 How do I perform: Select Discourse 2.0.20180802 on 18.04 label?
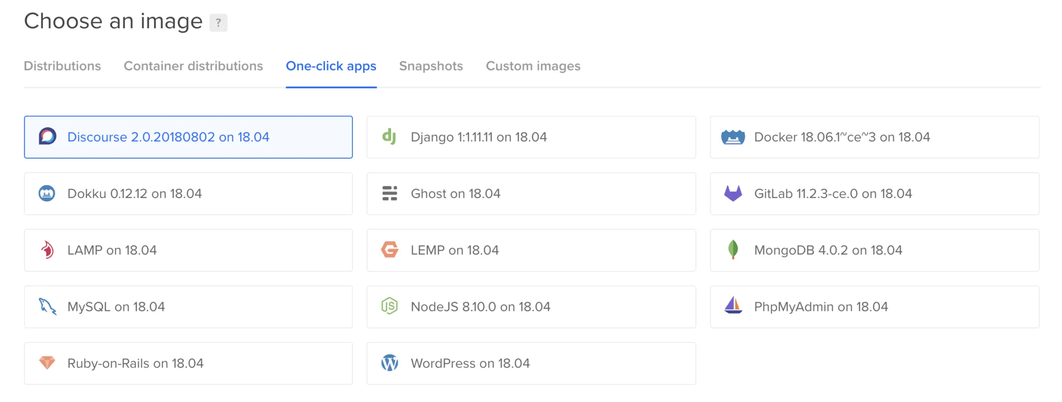(168, 137)
